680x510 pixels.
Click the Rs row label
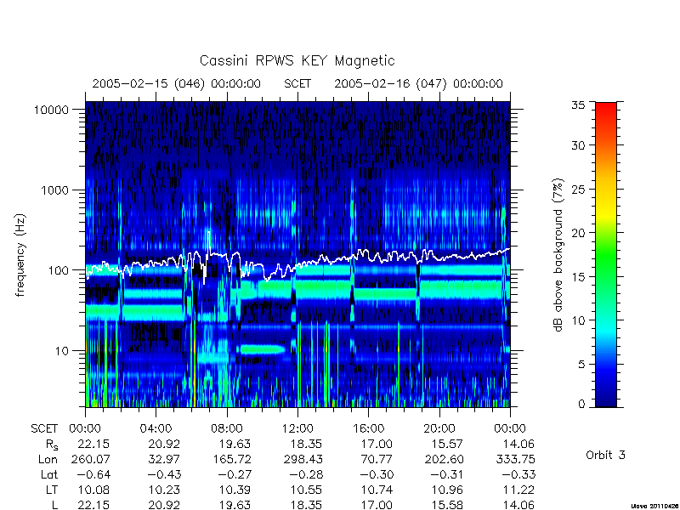click(x=52, y=445)
